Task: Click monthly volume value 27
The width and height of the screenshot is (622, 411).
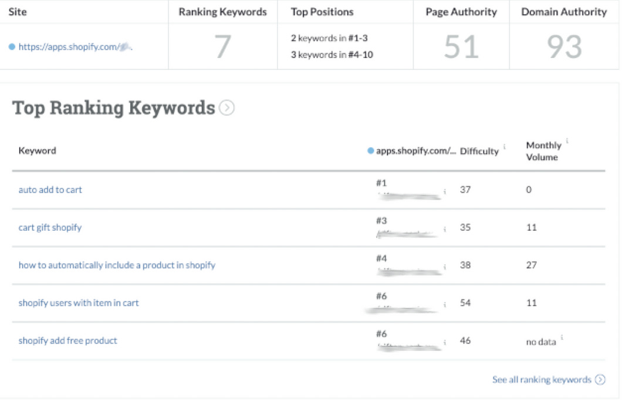Action: [532, 265]
